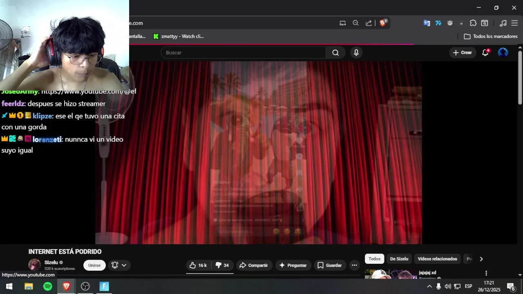The image size is (523, 294).
Task: Like the video with 16 k likes
Action: click(x=198, y=265)
